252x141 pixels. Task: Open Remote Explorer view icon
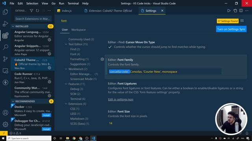click(5, 70)
